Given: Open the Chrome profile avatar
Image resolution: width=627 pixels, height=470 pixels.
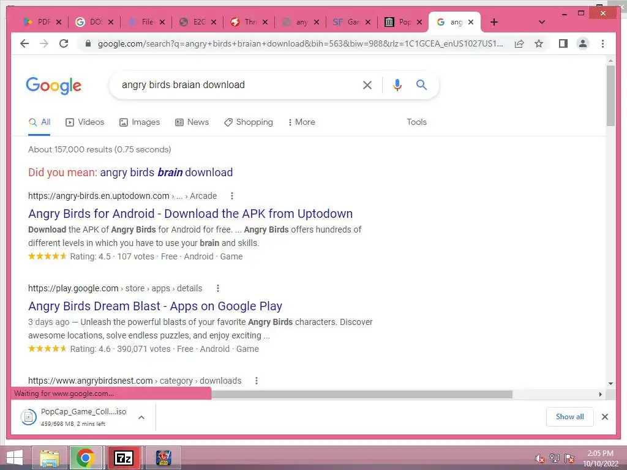Looking at the screenshot, I should click(x=583, y=43).
